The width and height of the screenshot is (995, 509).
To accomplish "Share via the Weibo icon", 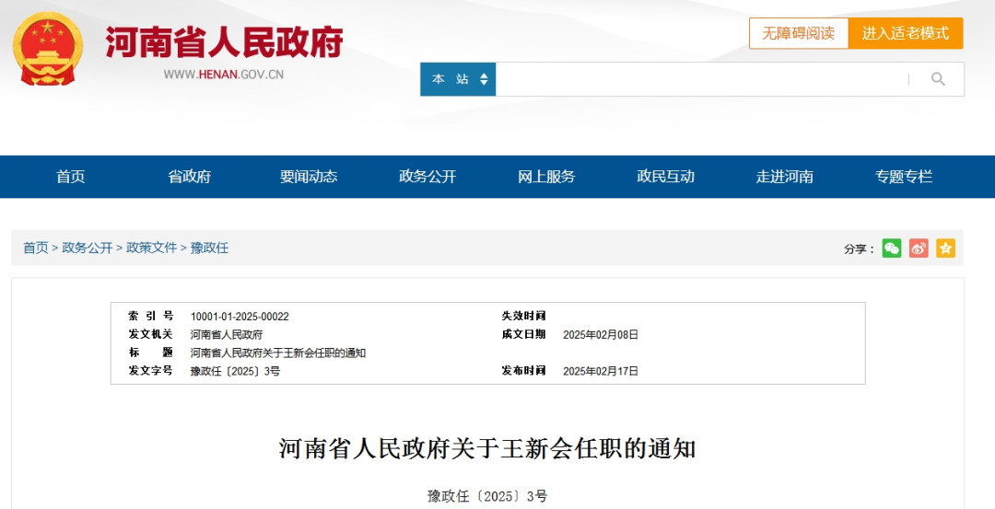I will click(x=919, y=249).
